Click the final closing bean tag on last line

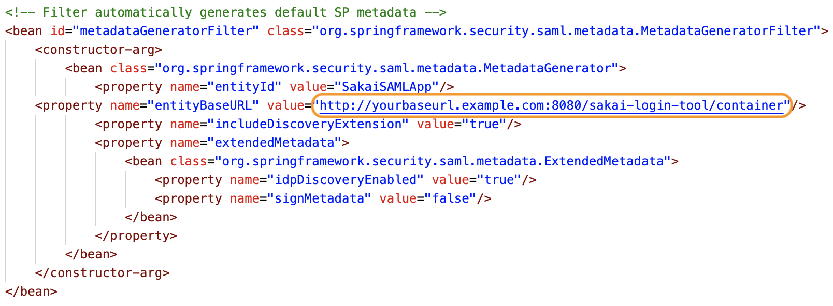pos(31,292)
